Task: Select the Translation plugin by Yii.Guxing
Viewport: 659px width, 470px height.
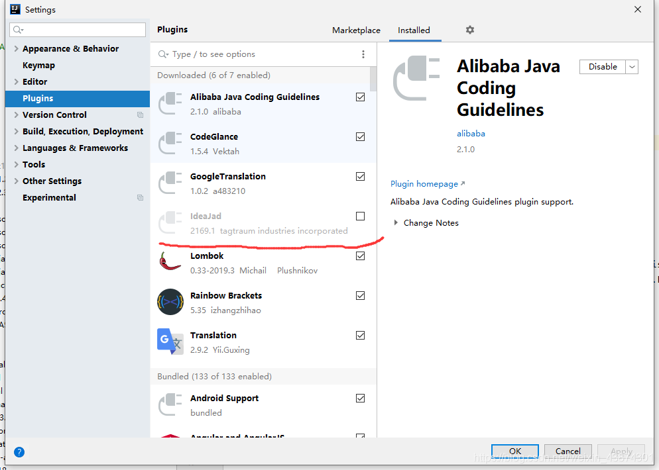Action: (x=213, y=336)
